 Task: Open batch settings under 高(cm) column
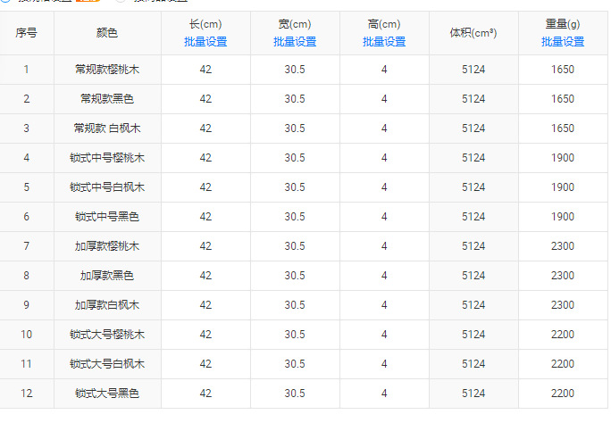[x=384, y=42]
